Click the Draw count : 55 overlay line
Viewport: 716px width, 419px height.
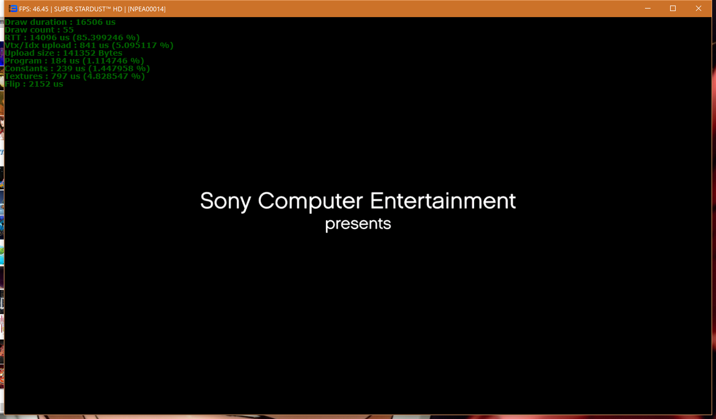tap(39, 30)
